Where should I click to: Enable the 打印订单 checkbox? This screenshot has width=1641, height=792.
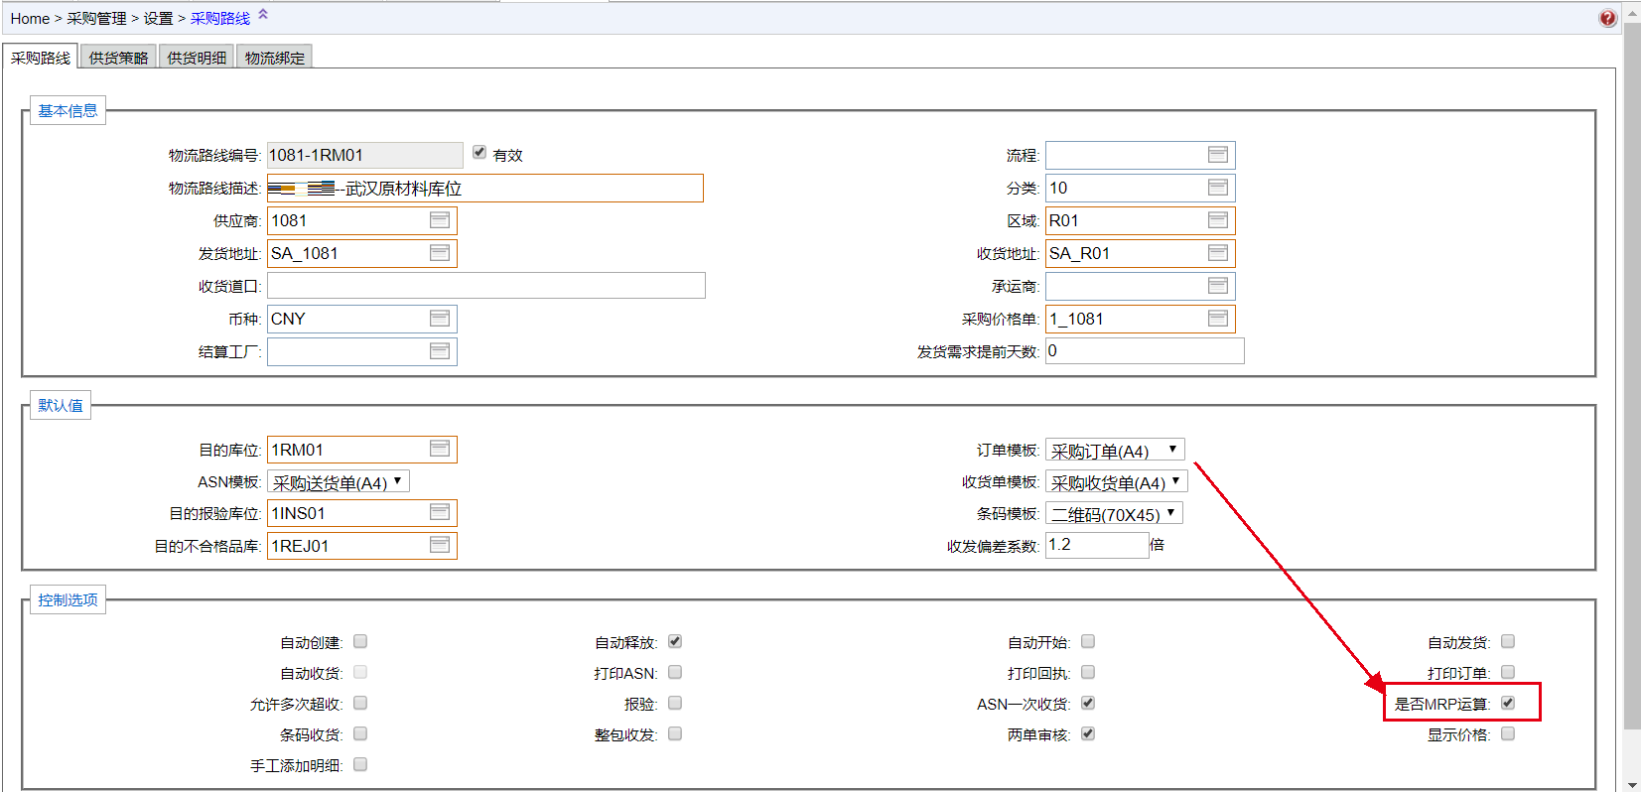[1508, 672]
